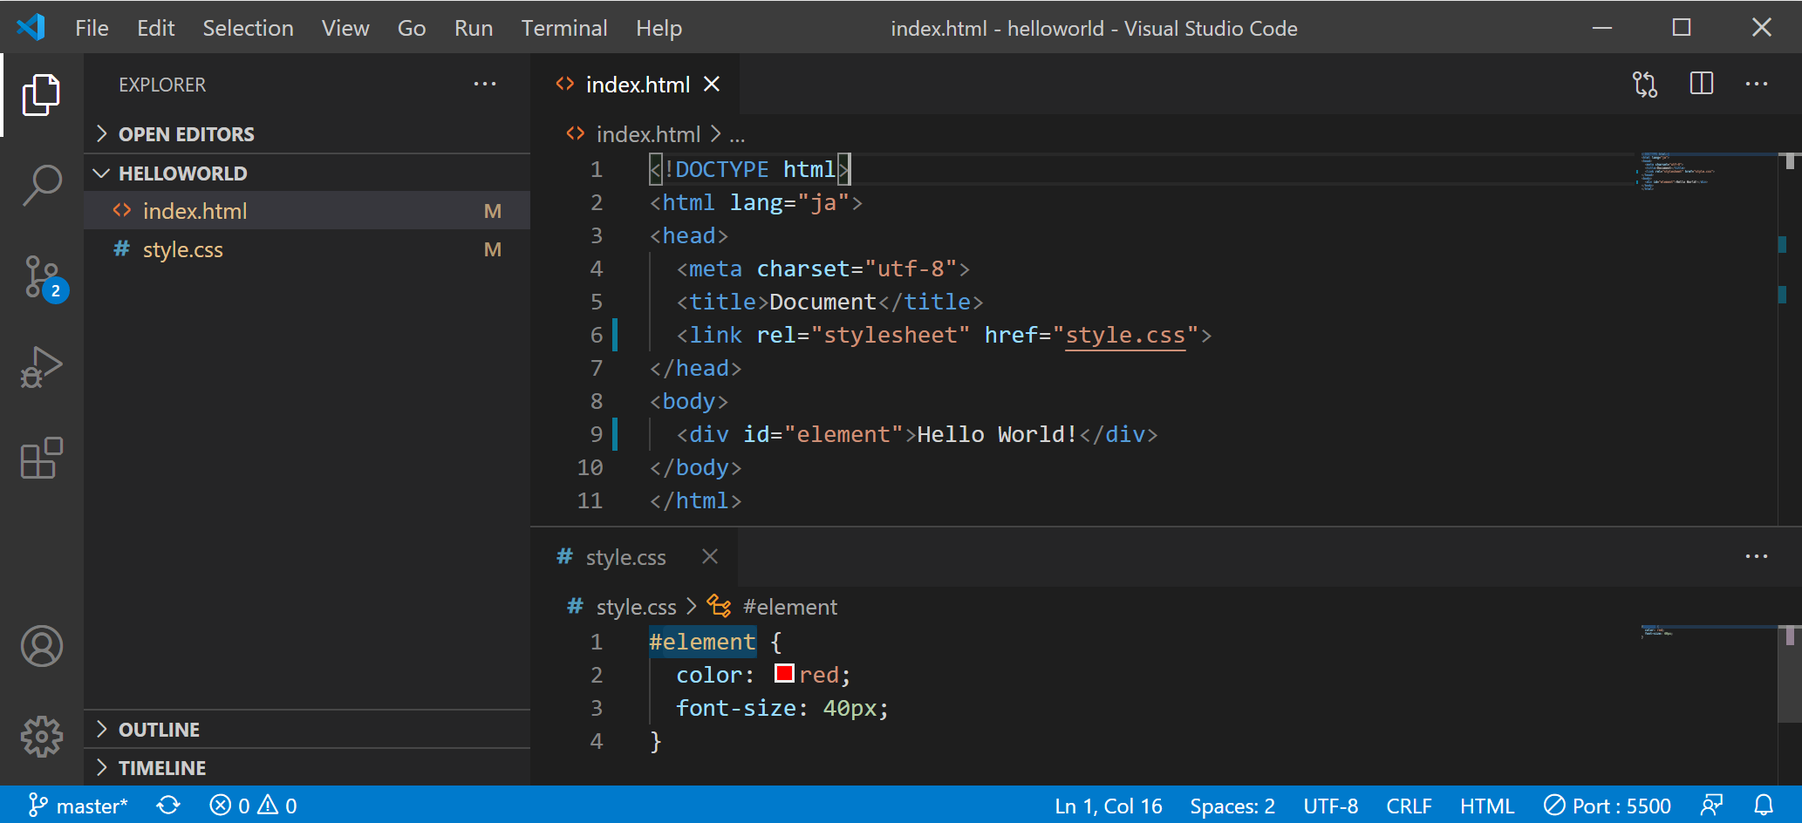Switch to the style.css editor tab
This screenshot has height=823, width=1802.
coord(625,556)
